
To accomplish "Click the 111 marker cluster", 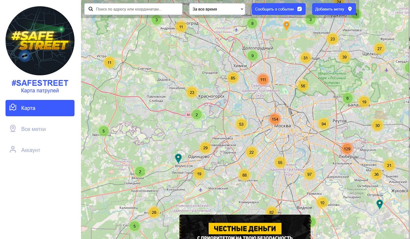I will [263, 80].
